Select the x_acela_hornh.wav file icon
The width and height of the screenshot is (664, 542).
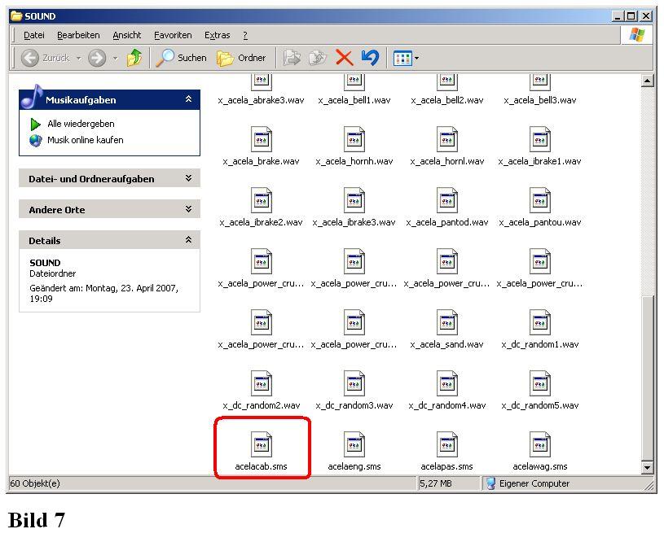click(354, 140)
